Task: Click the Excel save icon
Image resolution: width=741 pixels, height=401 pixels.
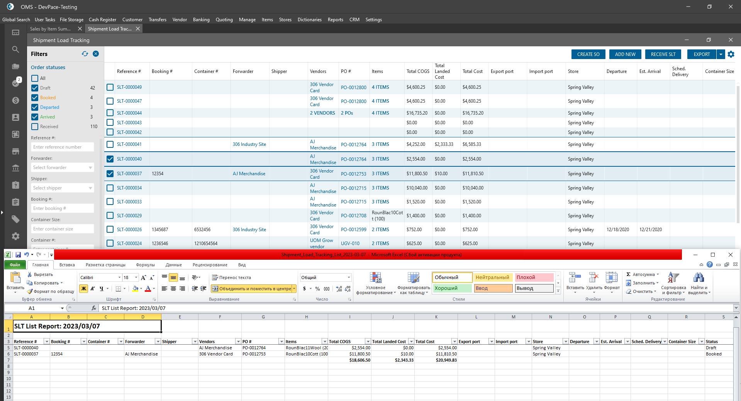Action: (18, 255)
